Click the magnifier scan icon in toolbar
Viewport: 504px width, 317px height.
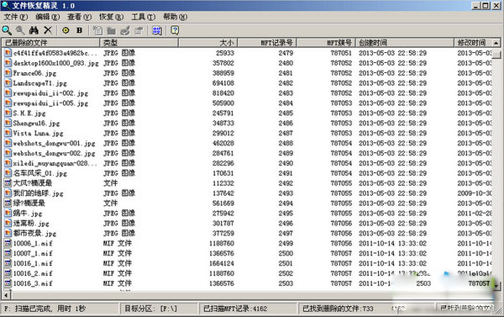pyautogui.click(x=7, y=30)
